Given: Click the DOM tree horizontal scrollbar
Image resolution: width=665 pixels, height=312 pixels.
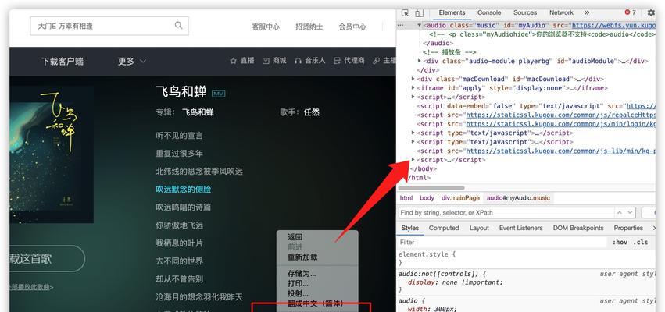Looking at the screenshot, I should (431, 187).
